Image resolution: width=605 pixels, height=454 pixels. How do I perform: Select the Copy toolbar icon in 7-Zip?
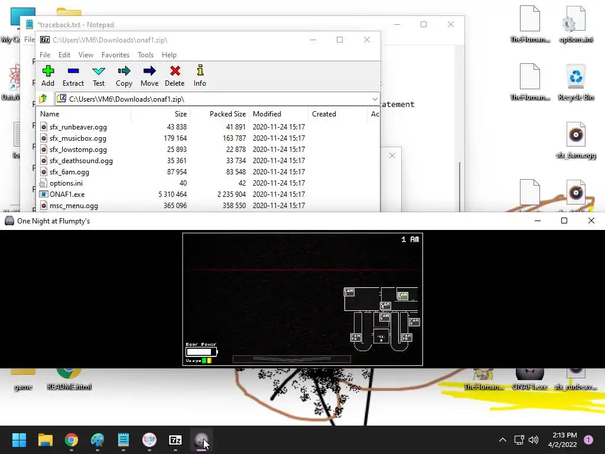pos(124,76)
